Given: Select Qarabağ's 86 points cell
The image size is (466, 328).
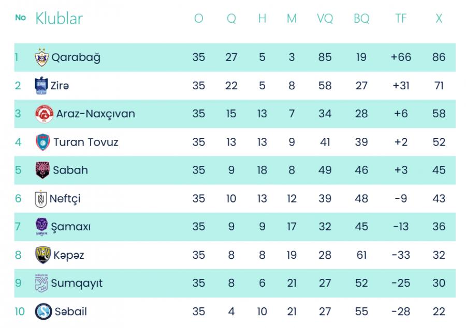Looking at the screenshot, I should point(439,57).
